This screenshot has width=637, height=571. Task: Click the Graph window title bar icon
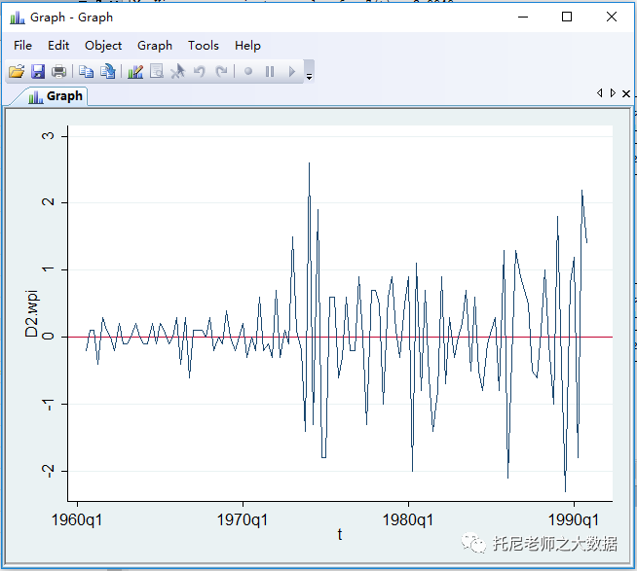18,18
